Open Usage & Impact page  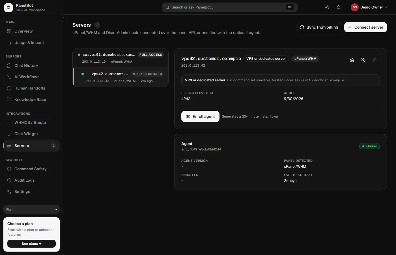tap(31, 42)
